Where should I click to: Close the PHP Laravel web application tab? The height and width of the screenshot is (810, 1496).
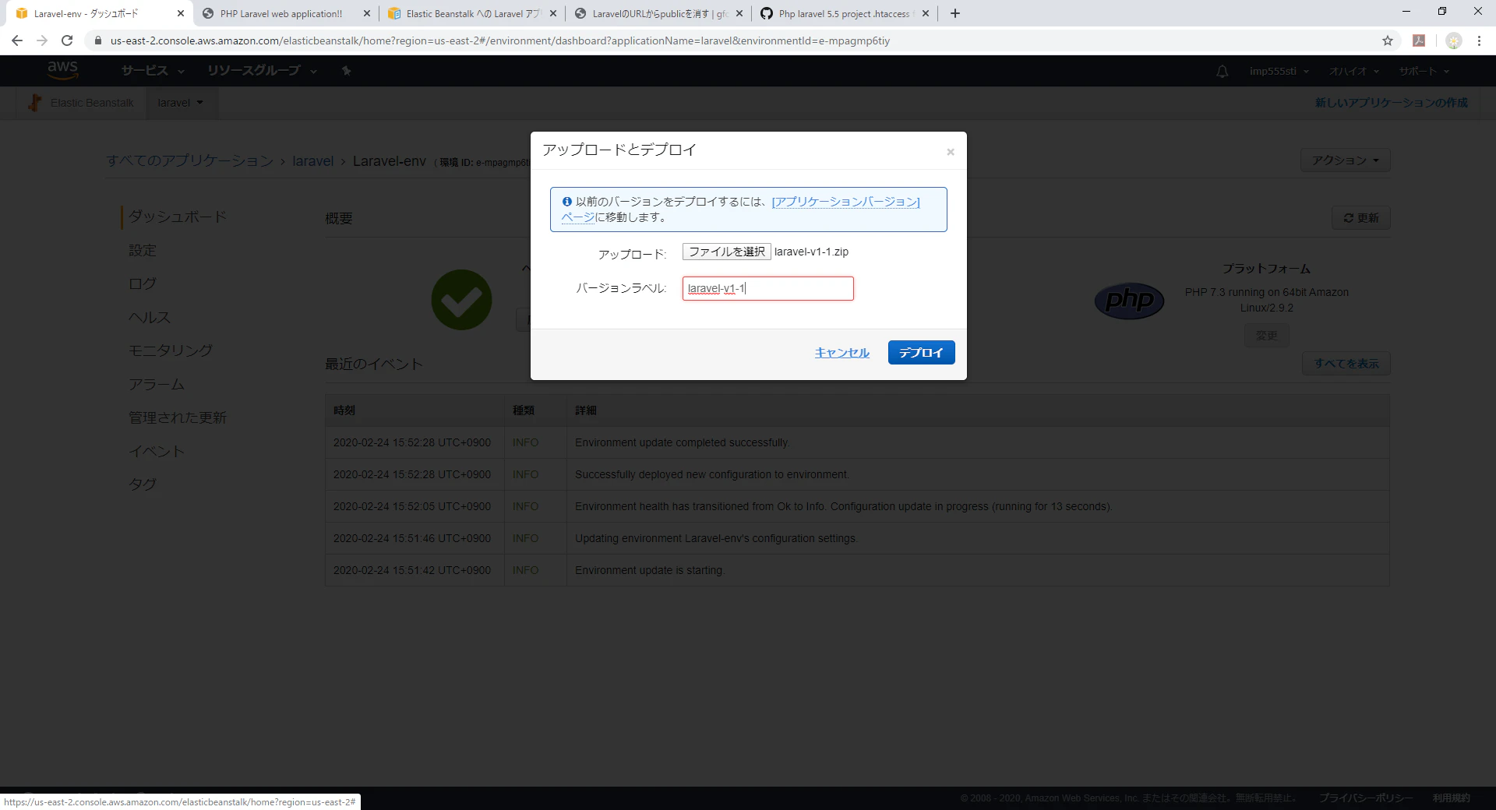click(x=367, y=13)
